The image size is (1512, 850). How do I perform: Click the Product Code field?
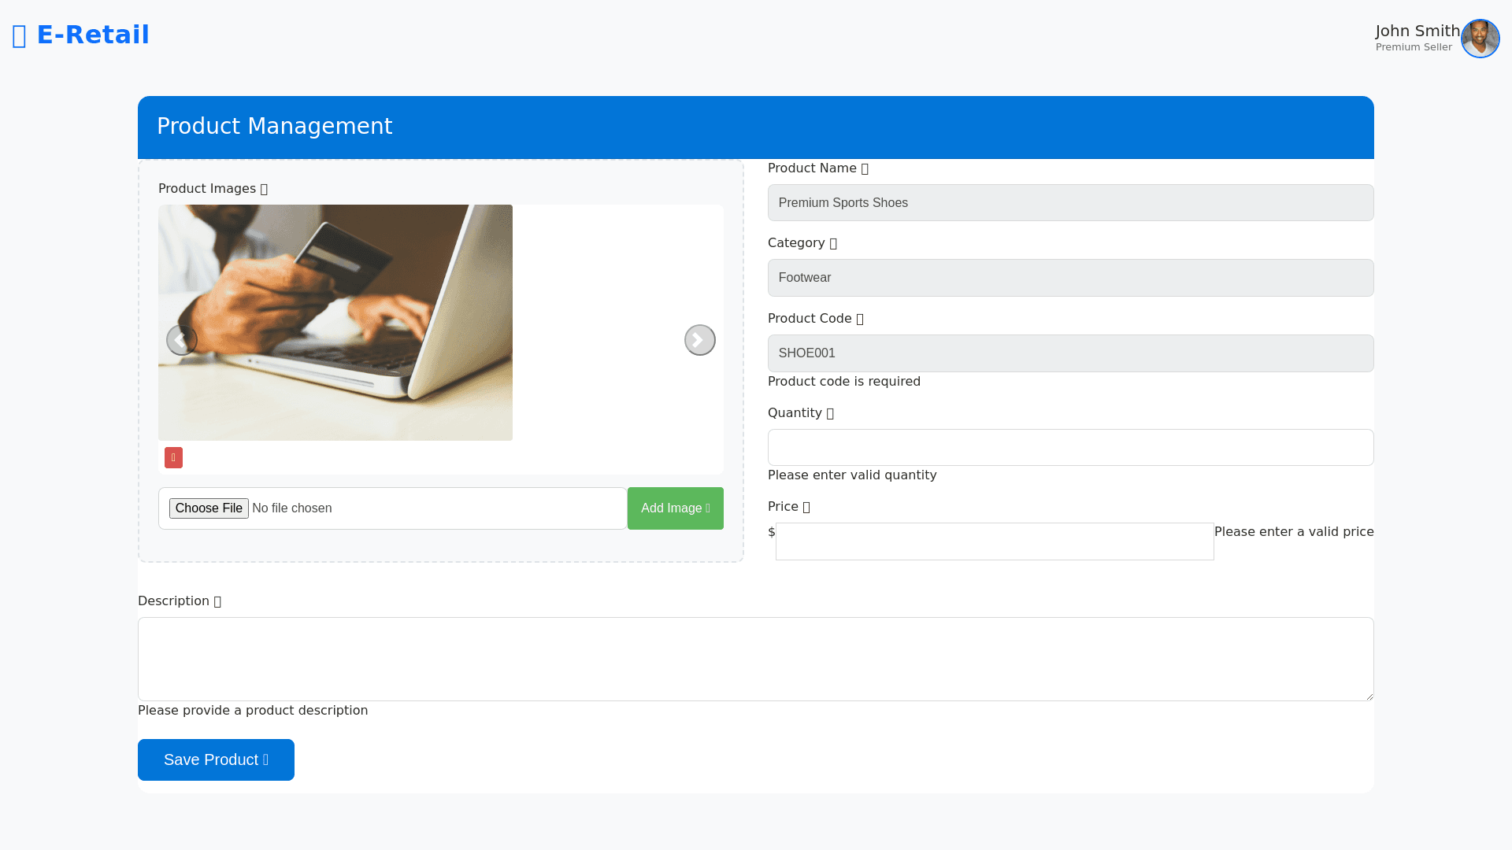pyautogui.click(x=1070, y=353)
